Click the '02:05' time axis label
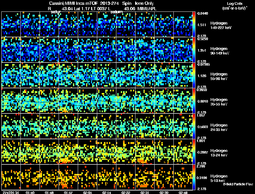 click(x=87, y=192)
